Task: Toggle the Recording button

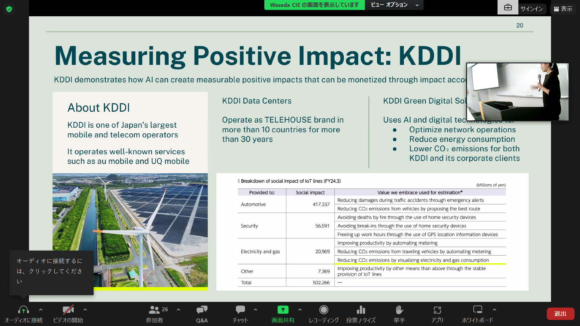Action: click(x=324, y=310)
